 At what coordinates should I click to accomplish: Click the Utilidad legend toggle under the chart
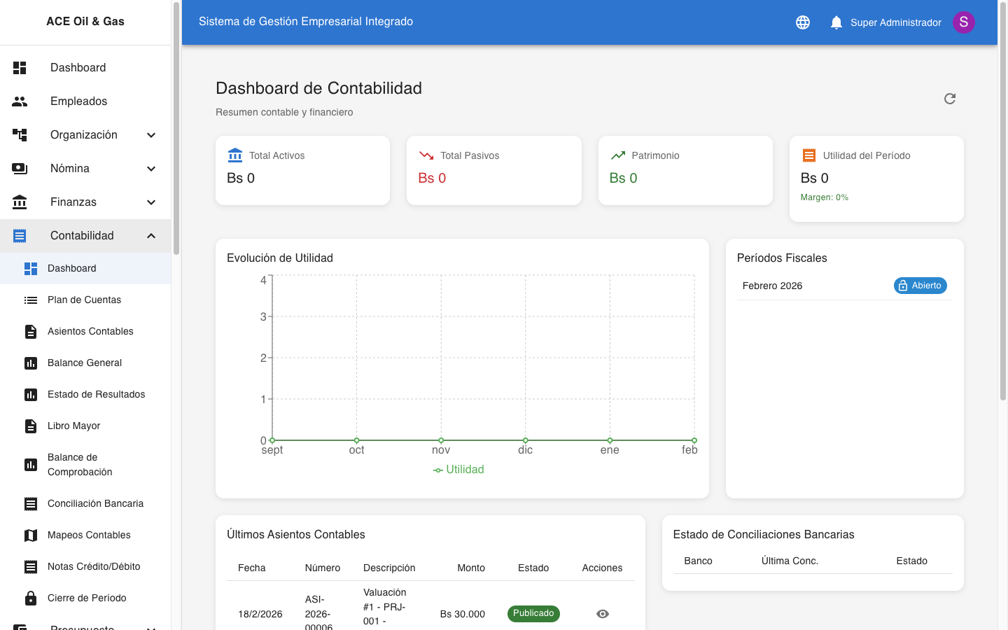click(458, 469)
